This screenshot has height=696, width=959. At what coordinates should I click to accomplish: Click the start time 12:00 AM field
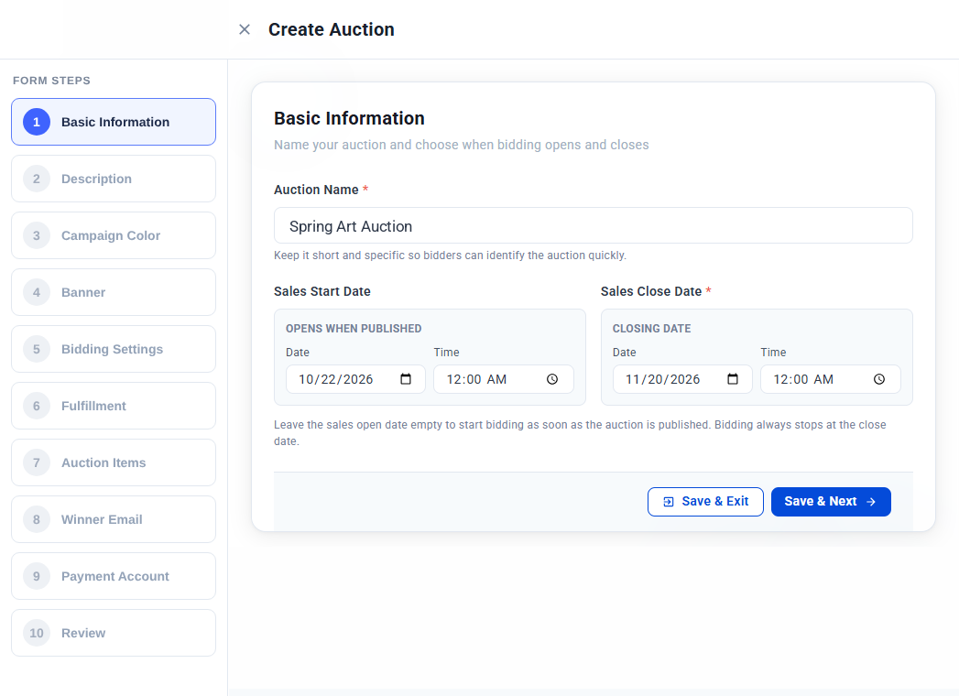pos(504,379)
